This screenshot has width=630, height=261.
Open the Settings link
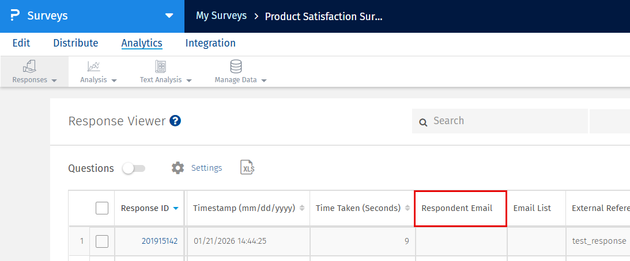(206, 168)
